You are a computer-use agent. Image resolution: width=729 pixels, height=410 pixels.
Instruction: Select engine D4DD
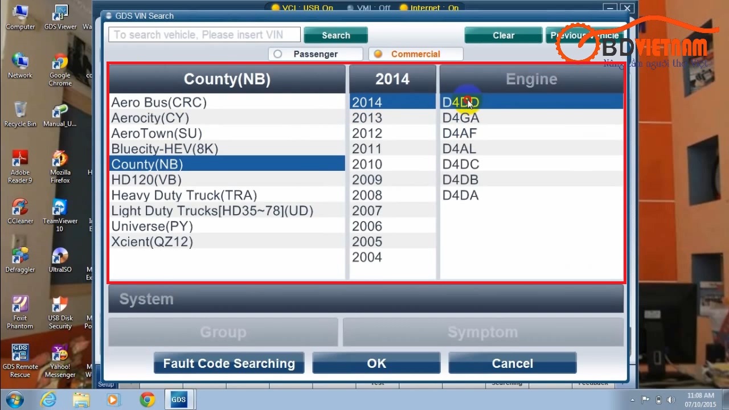(x=531, y=102)
